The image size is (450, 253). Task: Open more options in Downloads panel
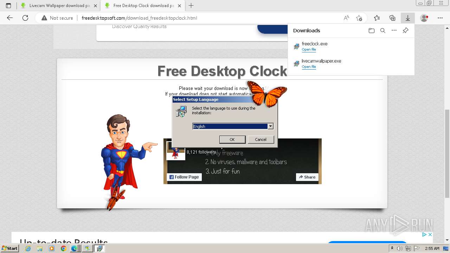[394, 31]
